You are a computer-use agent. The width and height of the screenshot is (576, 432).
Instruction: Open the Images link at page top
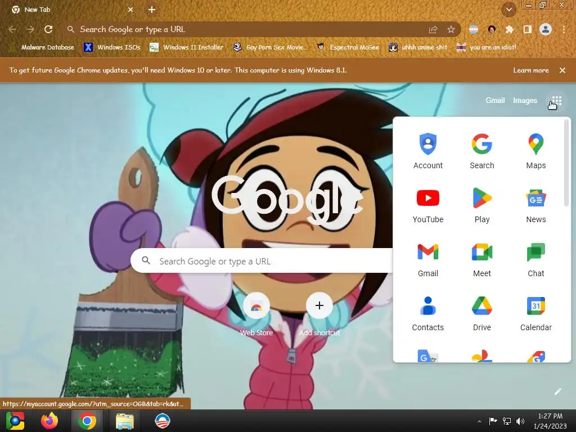[x=525, y=100]
